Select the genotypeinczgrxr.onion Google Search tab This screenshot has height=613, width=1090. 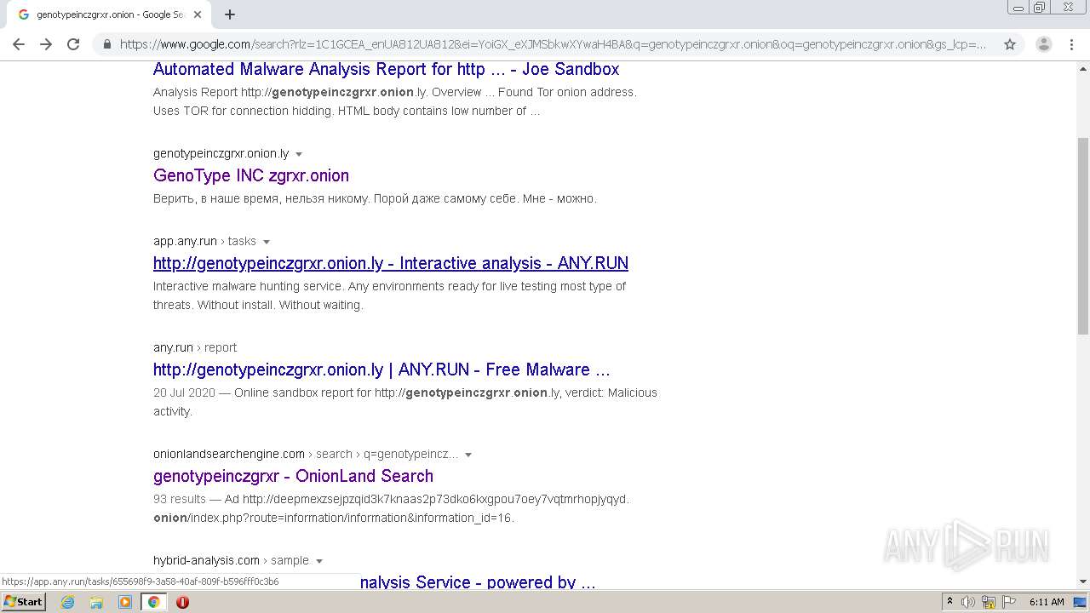pyautogui.click(x=107, y=14)
